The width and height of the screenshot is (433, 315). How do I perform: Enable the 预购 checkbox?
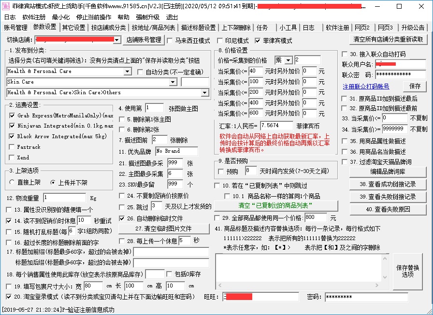[x=221, y=172]
